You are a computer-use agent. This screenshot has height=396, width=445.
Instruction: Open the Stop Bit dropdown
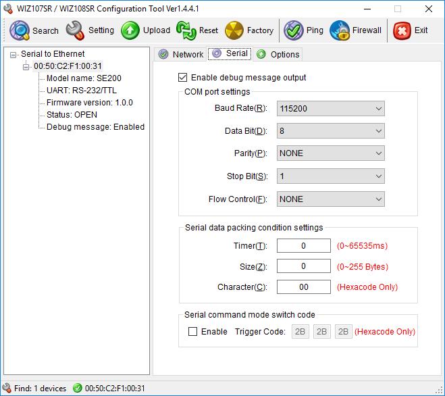(x=331, y=176)
